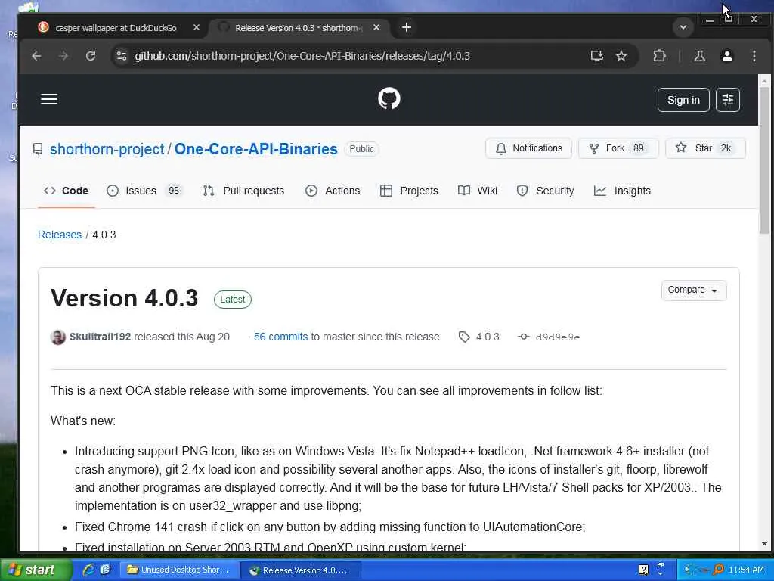Expand the Compare dropdown

[x=693, y=290]
